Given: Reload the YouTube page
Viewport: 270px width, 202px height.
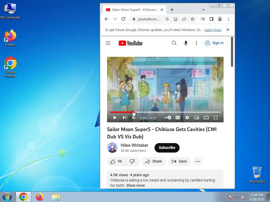Looking at the screenshot, I should [x=123, y=19].
